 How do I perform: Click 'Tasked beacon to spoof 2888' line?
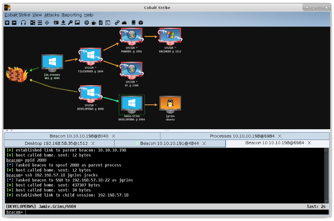point(64,165)
